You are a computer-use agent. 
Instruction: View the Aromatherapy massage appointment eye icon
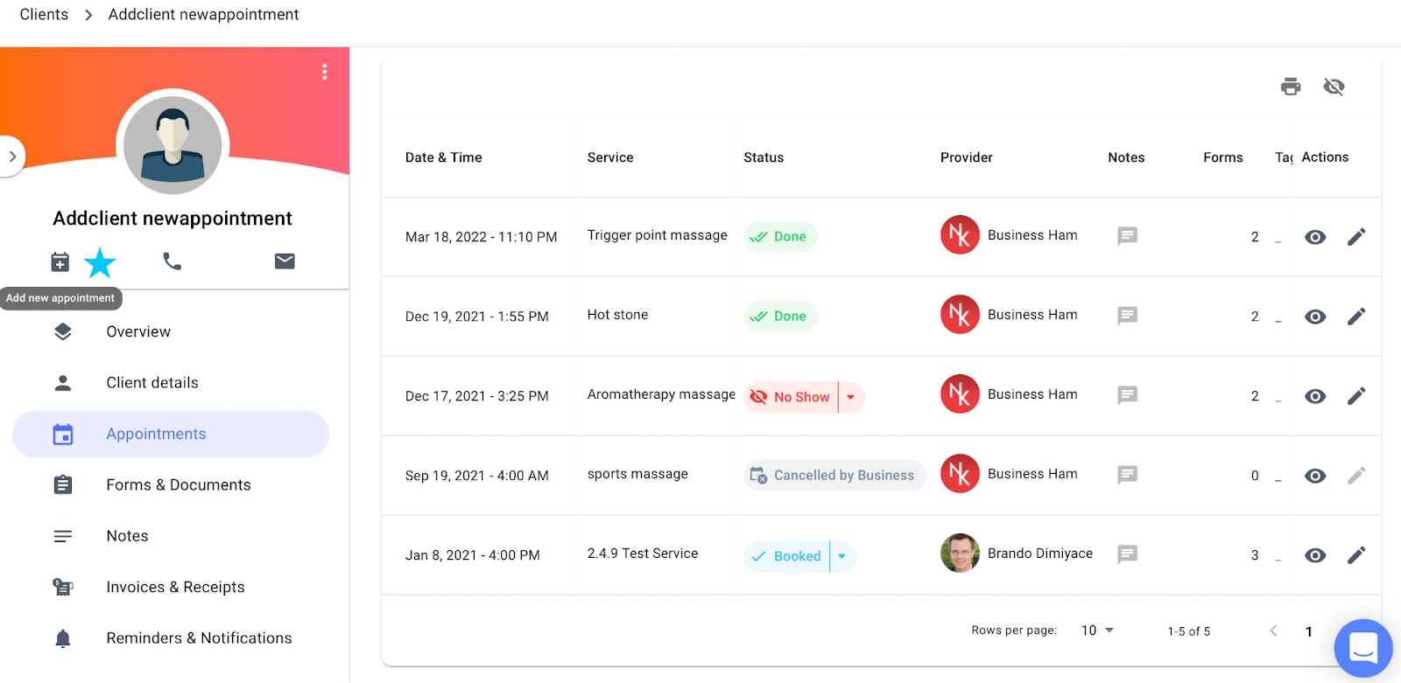[1315, 396]
